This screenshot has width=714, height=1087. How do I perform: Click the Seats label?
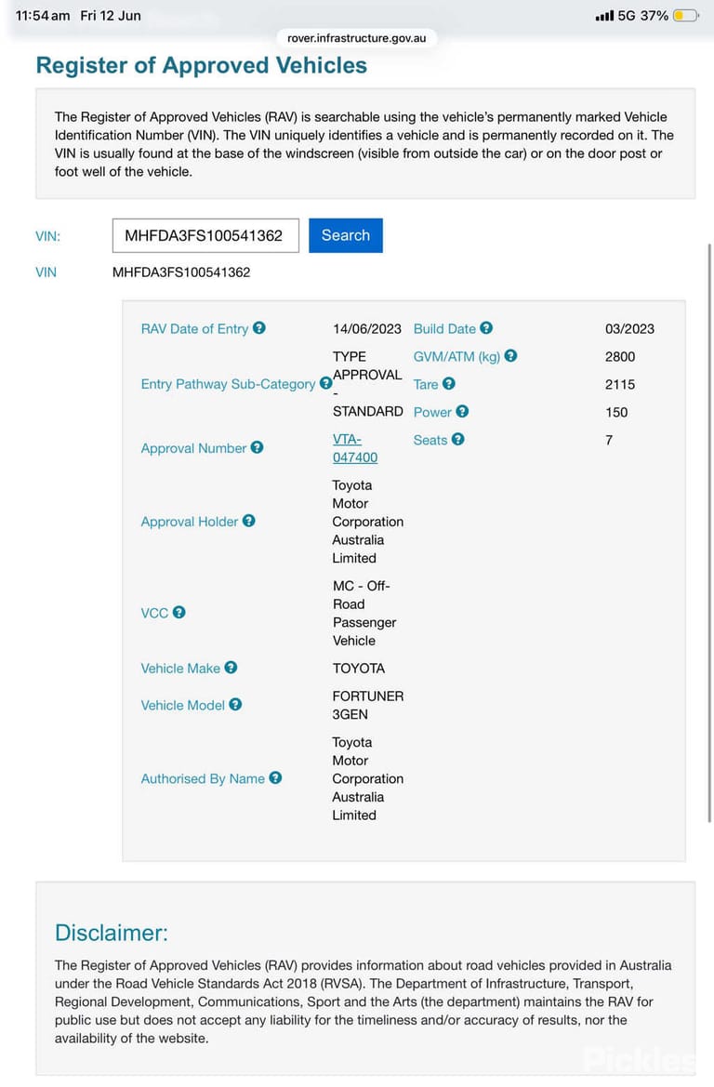tap(430, 440)
